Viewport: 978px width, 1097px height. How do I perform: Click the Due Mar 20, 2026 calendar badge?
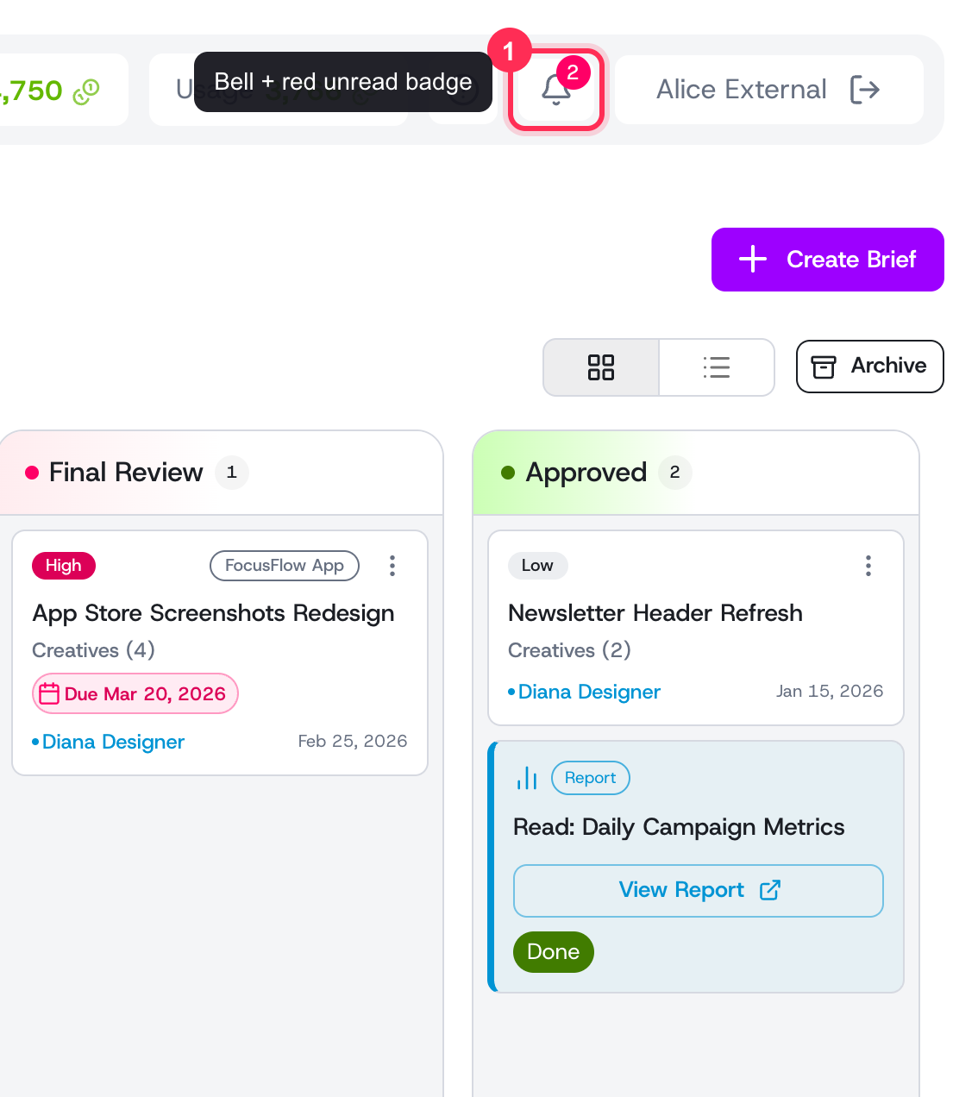[135, 693]
